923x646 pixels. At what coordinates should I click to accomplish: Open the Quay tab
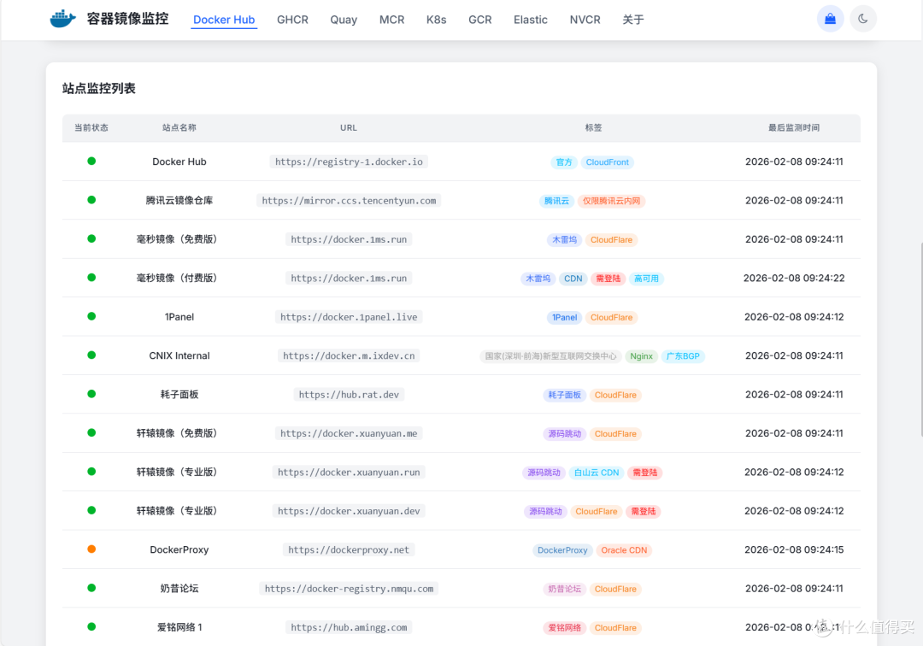click(344, 20)
